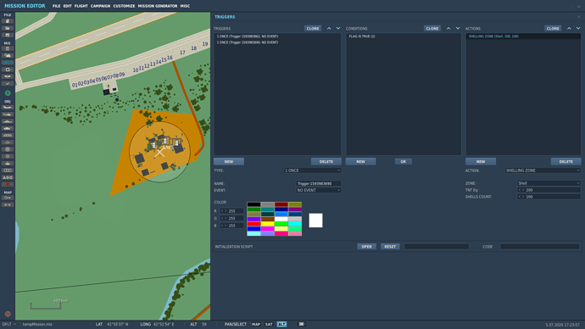Click NEW button under conditions list
The image size is (585, 329).
[x=361, y=161]
